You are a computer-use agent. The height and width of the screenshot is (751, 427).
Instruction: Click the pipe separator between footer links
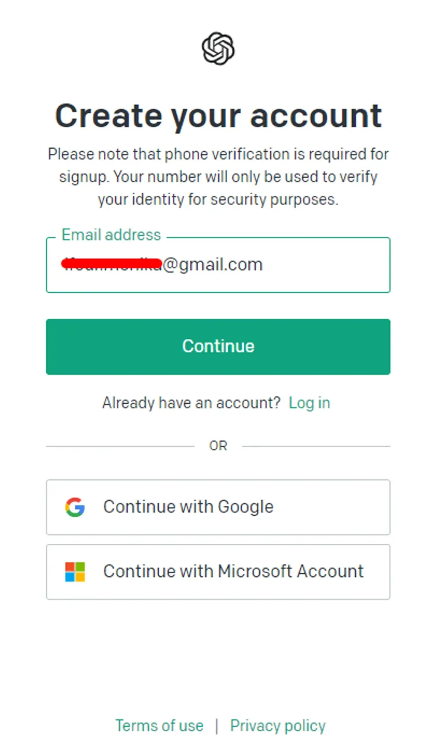tap(217, 726)
